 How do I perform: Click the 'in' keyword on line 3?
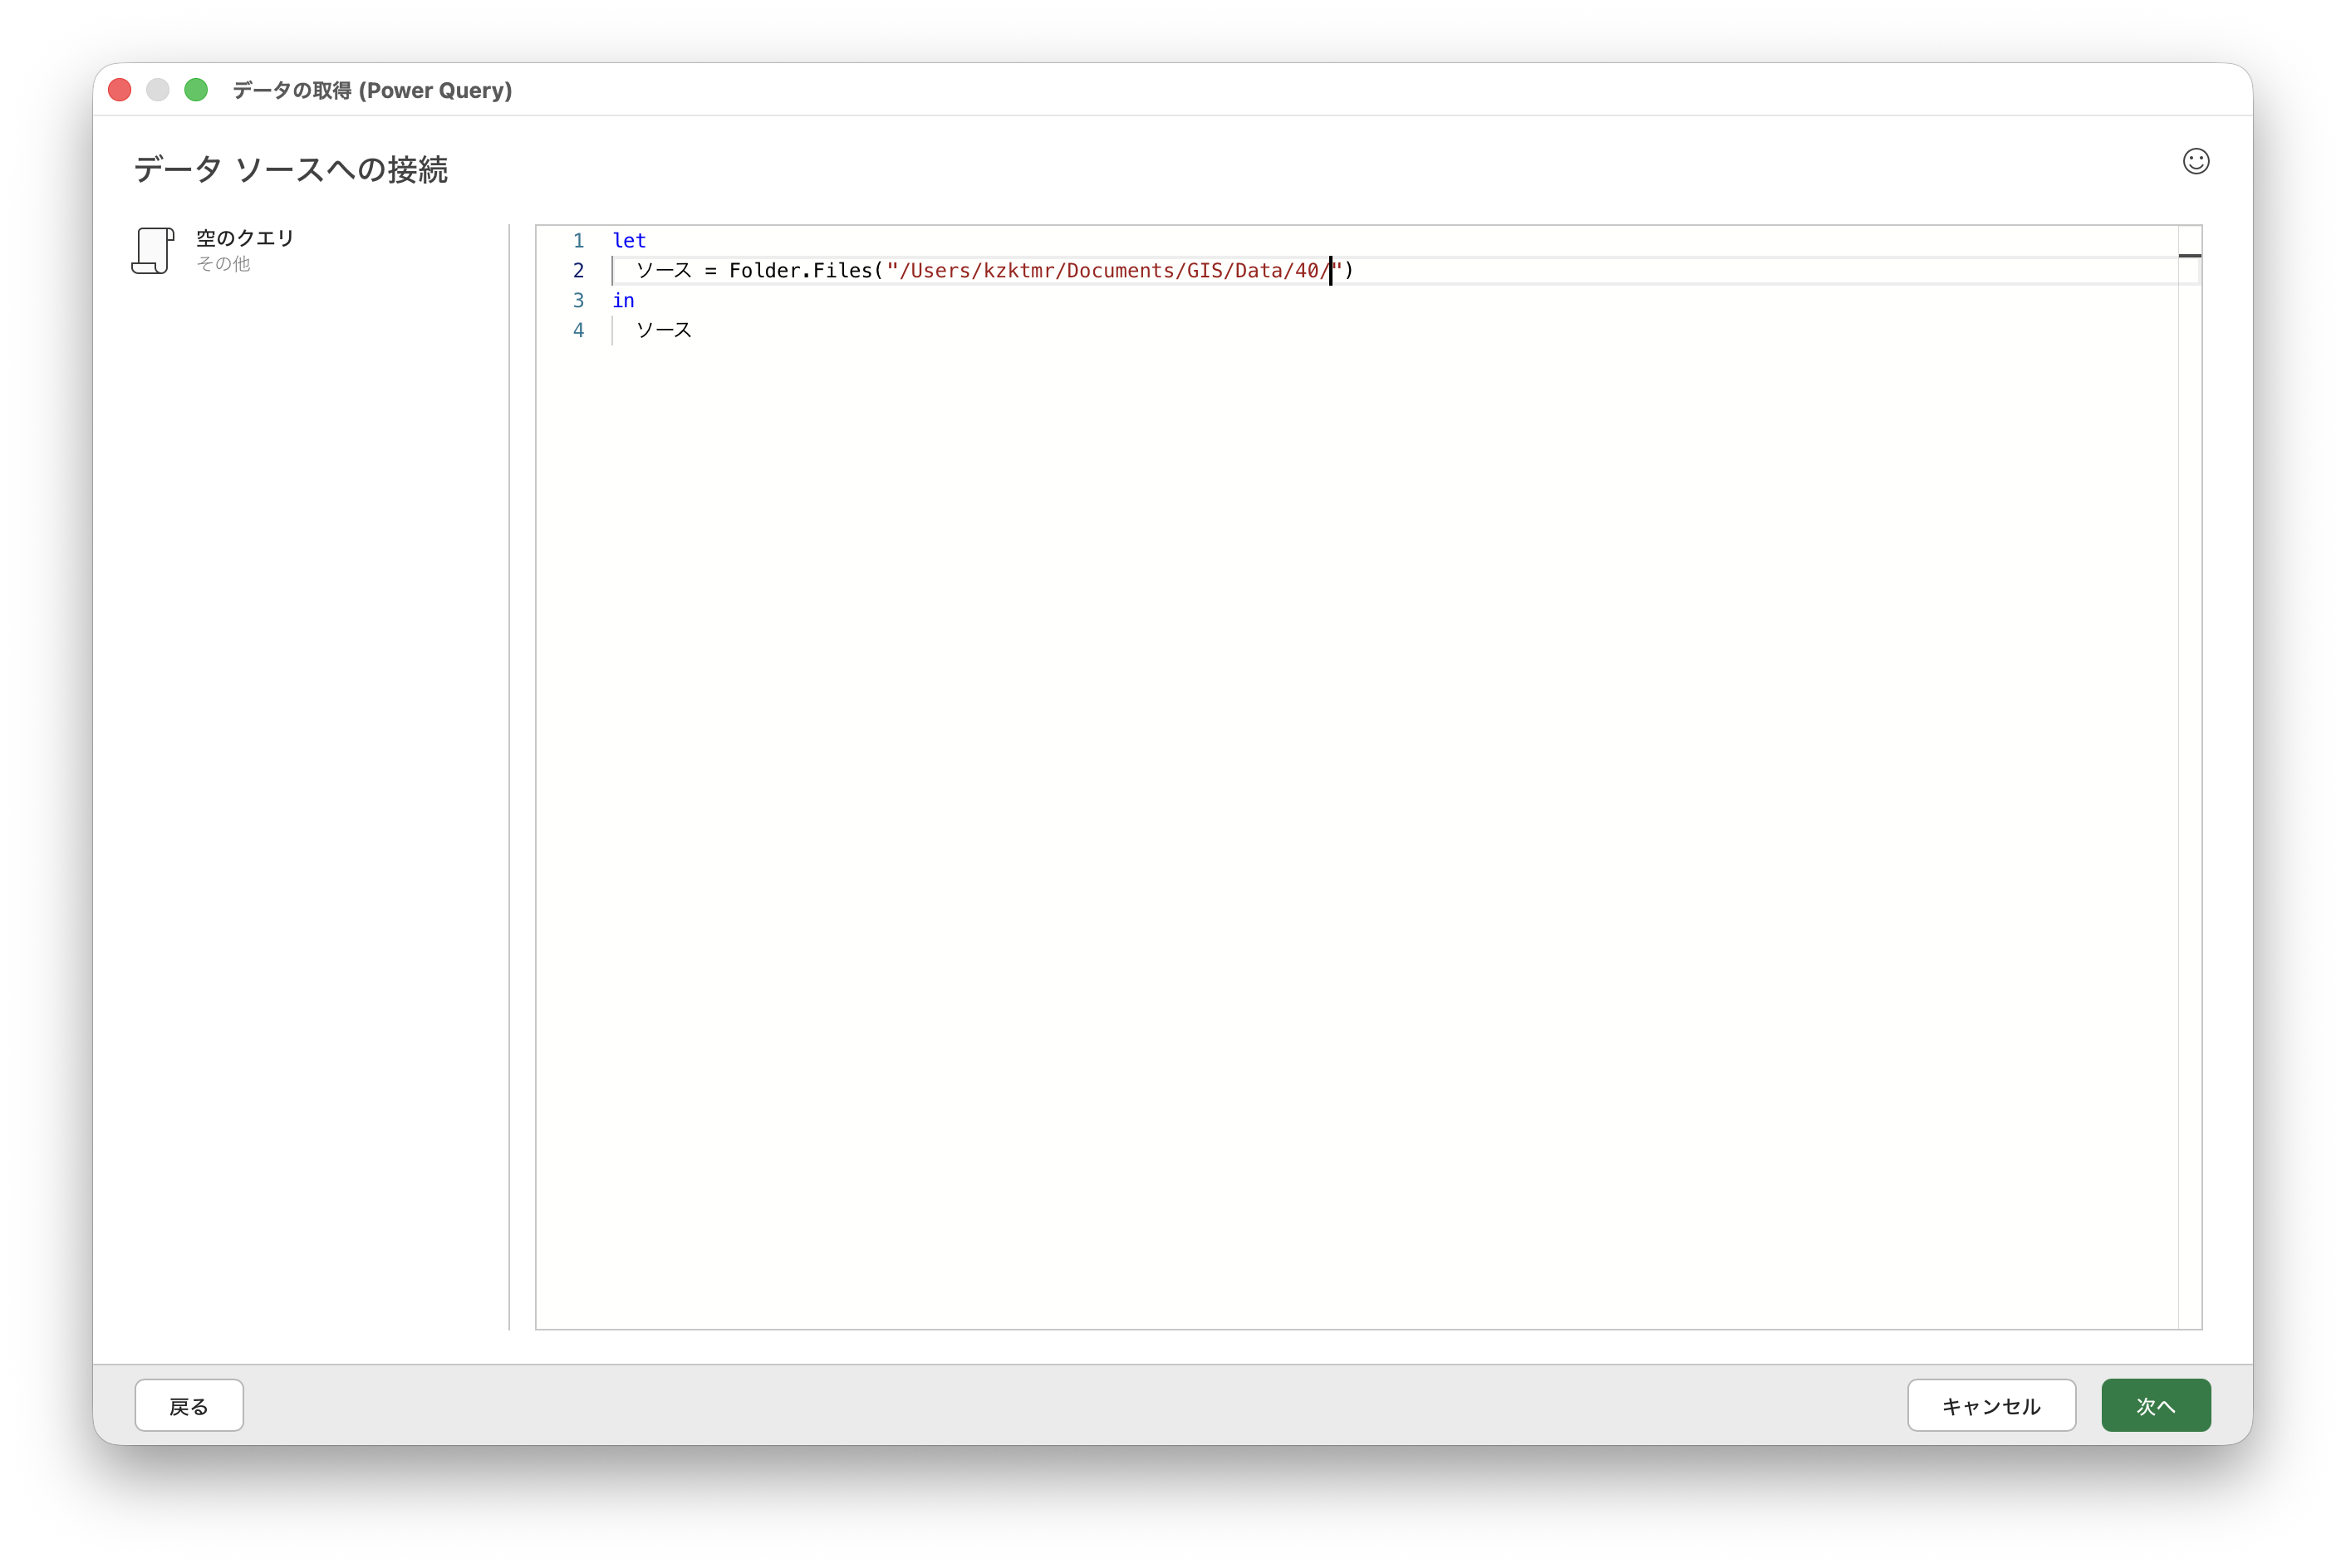pos(623,301)
